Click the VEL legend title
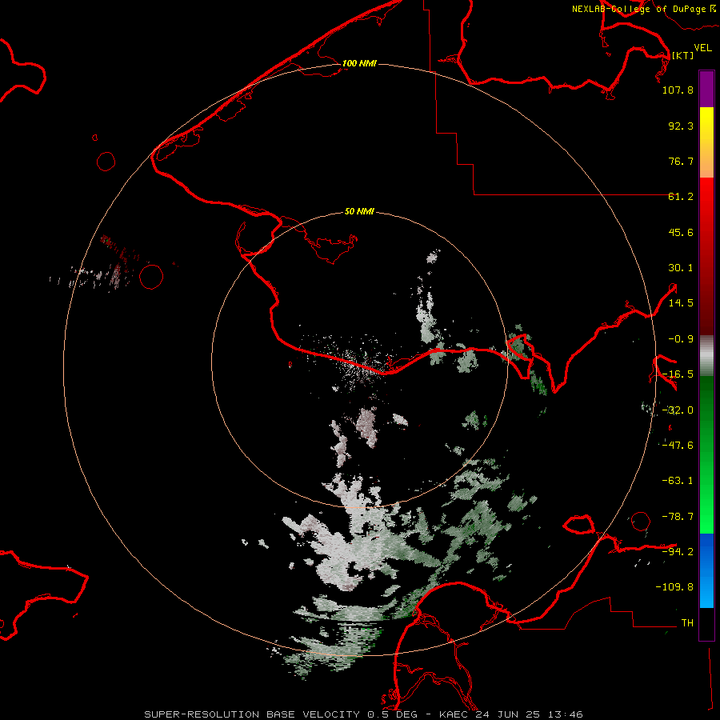Image resolution: width=720 pixels, height=720 pixels. tap(702, 47)
